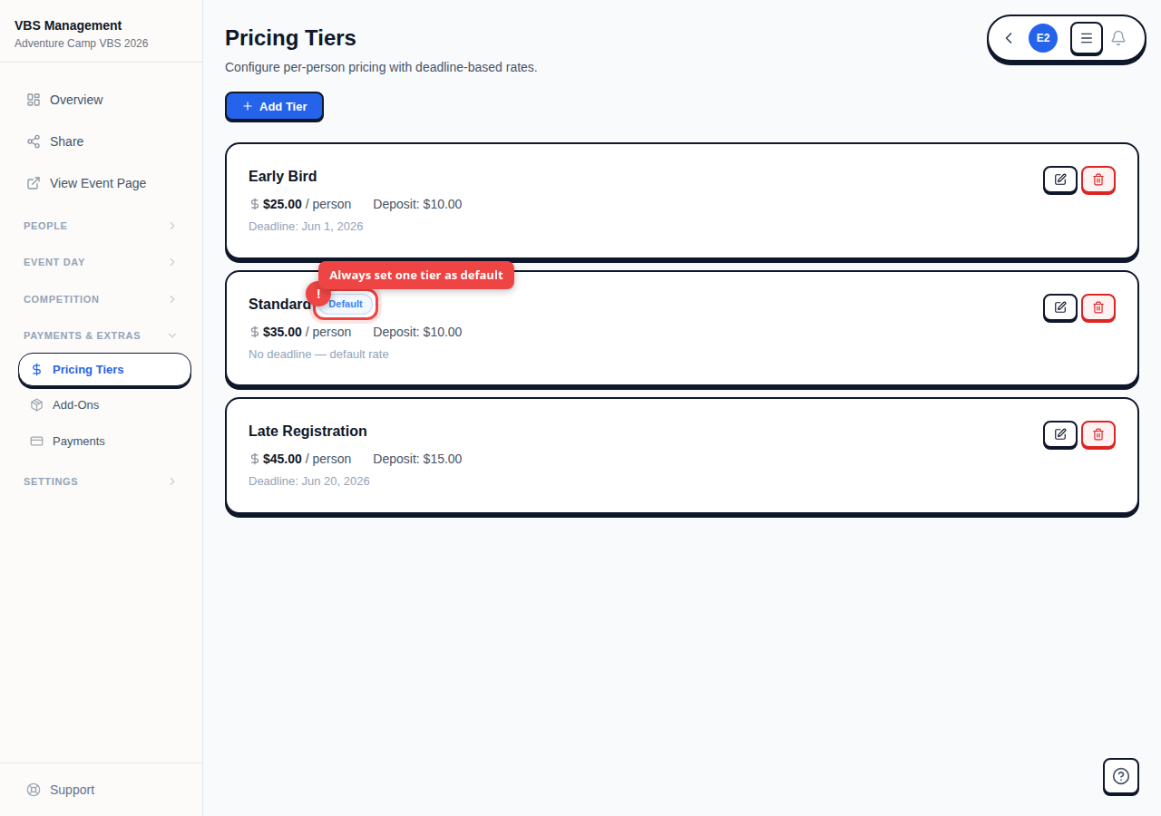
Task: Toggle the Default badge on Standard tier
Action: point(346,304)
